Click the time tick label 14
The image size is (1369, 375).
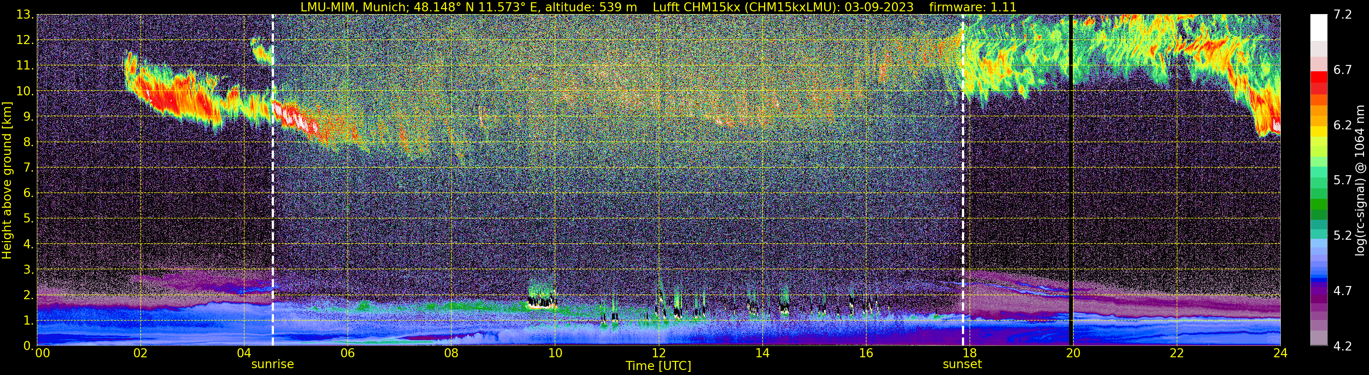point(762,354)
